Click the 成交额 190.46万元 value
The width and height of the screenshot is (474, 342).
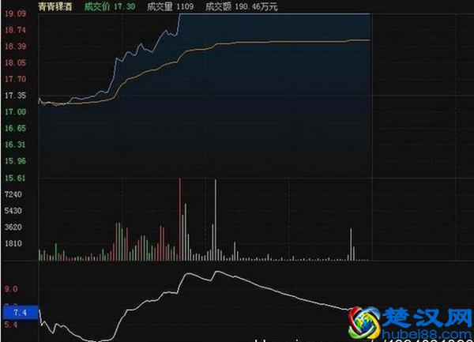click(241, 6)
